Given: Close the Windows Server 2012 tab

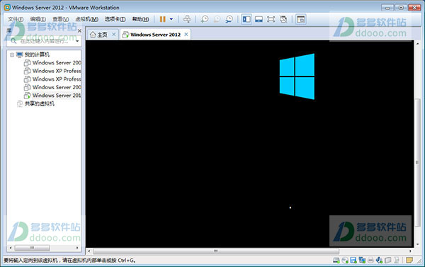Looking at the screenshot, I should (x=186, y=35).
